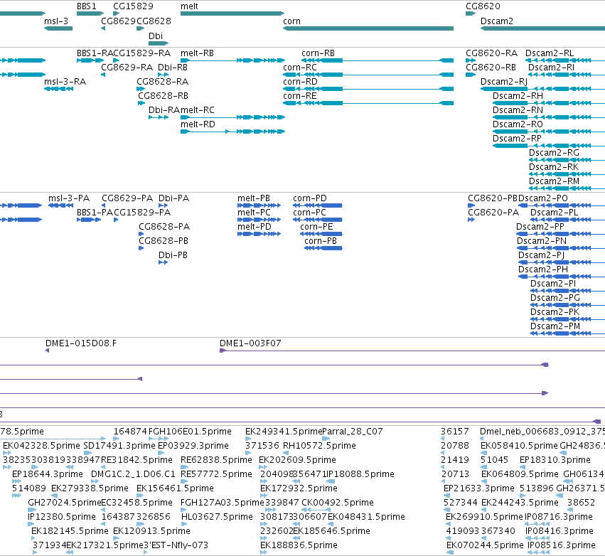Select the Dscam2-RH transcript label
This screenshot has height=556, width=605.
[518, 96]
